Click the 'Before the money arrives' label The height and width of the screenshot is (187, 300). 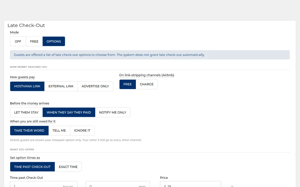pos(29,103)
